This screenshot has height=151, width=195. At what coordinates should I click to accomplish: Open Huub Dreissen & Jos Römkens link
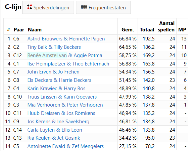61,113
